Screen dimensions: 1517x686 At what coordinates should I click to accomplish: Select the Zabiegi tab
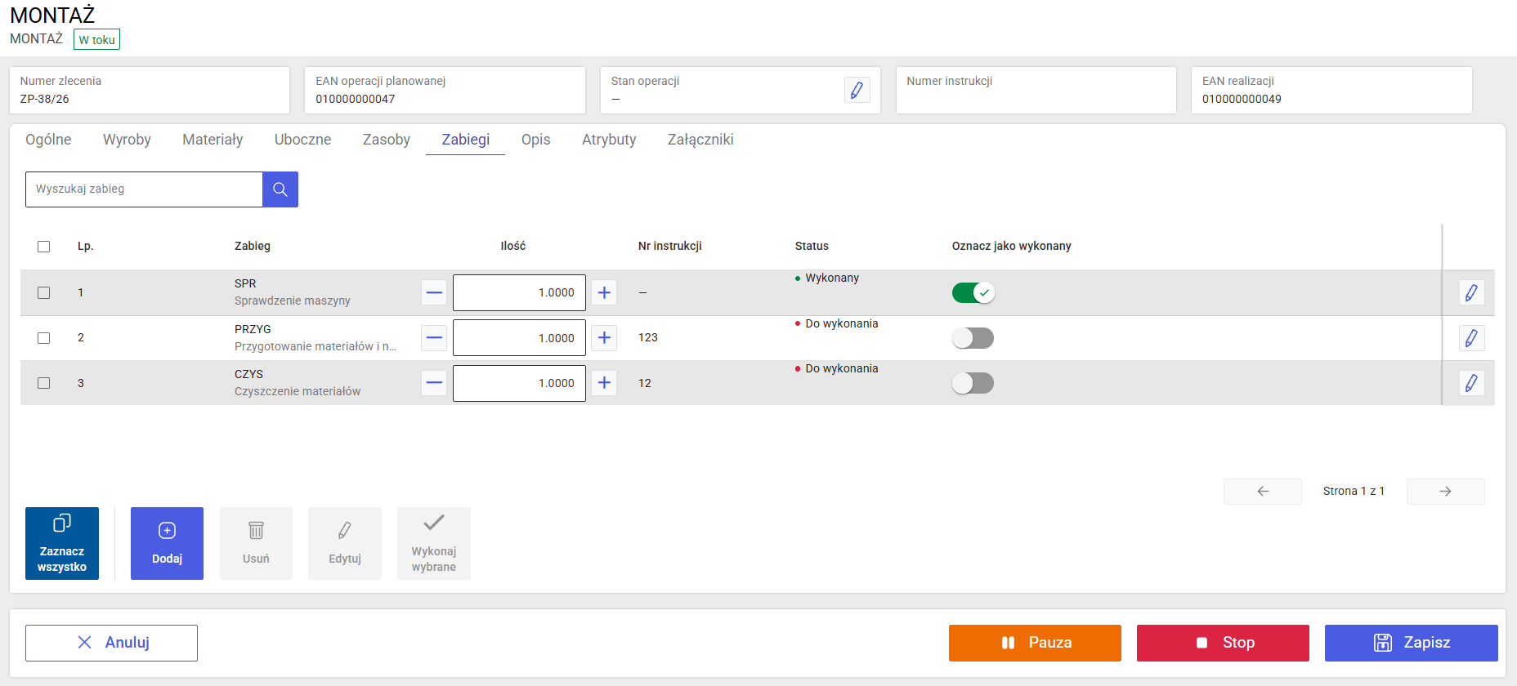466,140
